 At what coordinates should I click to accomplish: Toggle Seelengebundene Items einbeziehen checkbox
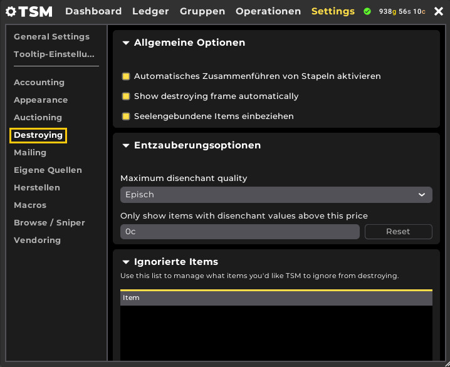coord(126,116)
